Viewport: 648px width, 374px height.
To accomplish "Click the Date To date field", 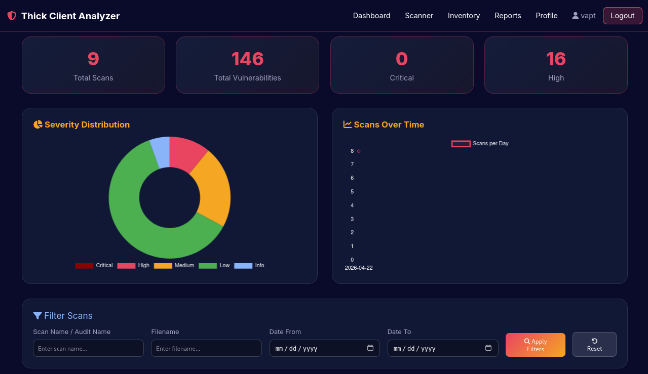I will point(443,348).
